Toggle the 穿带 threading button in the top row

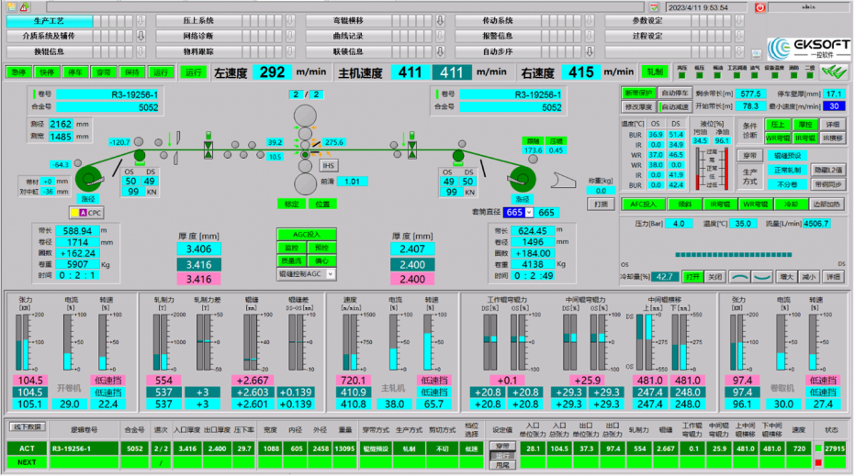[104, 72]
